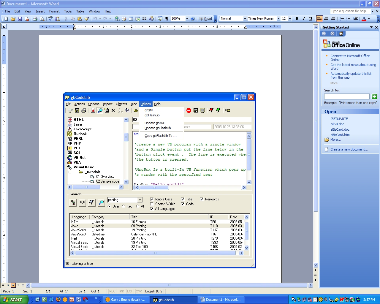The image size is (380, 304).
Task: Click the open folder icon in gbCodeLib toolbar
Action: tap(136, 110)
